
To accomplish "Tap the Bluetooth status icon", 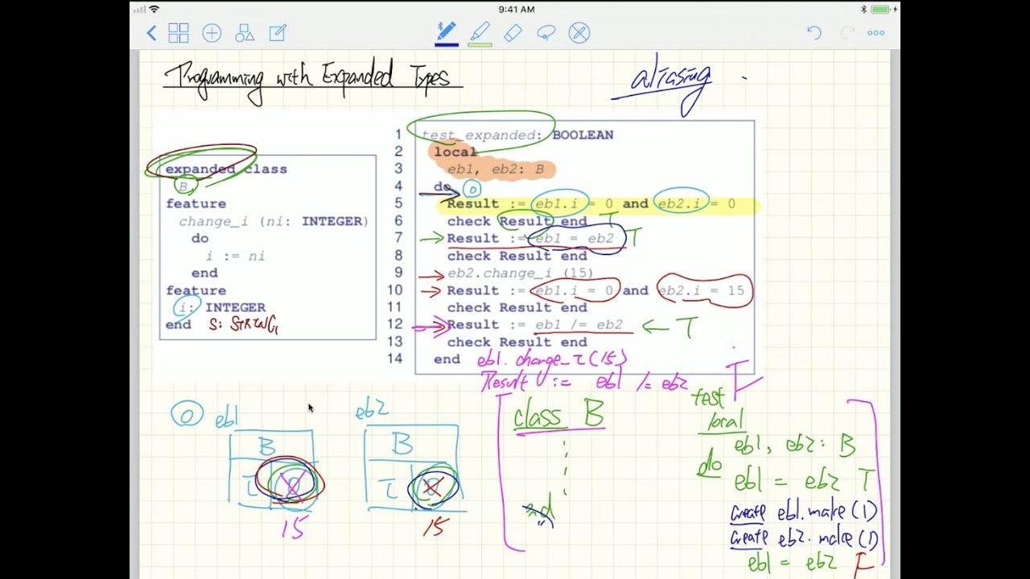I will coord(863,9).
